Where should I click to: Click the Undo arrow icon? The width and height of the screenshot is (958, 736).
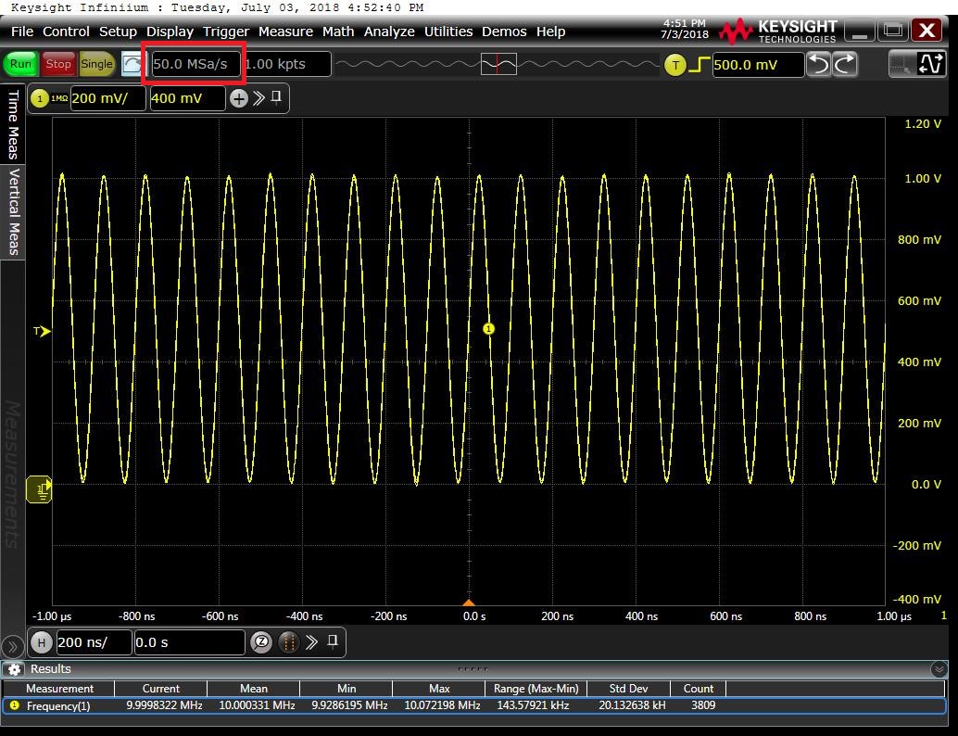pyautogui.click(x=819, y=65)
